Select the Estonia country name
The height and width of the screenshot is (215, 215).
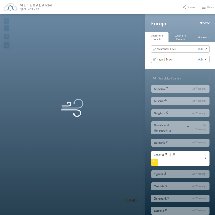pos(159,211)
